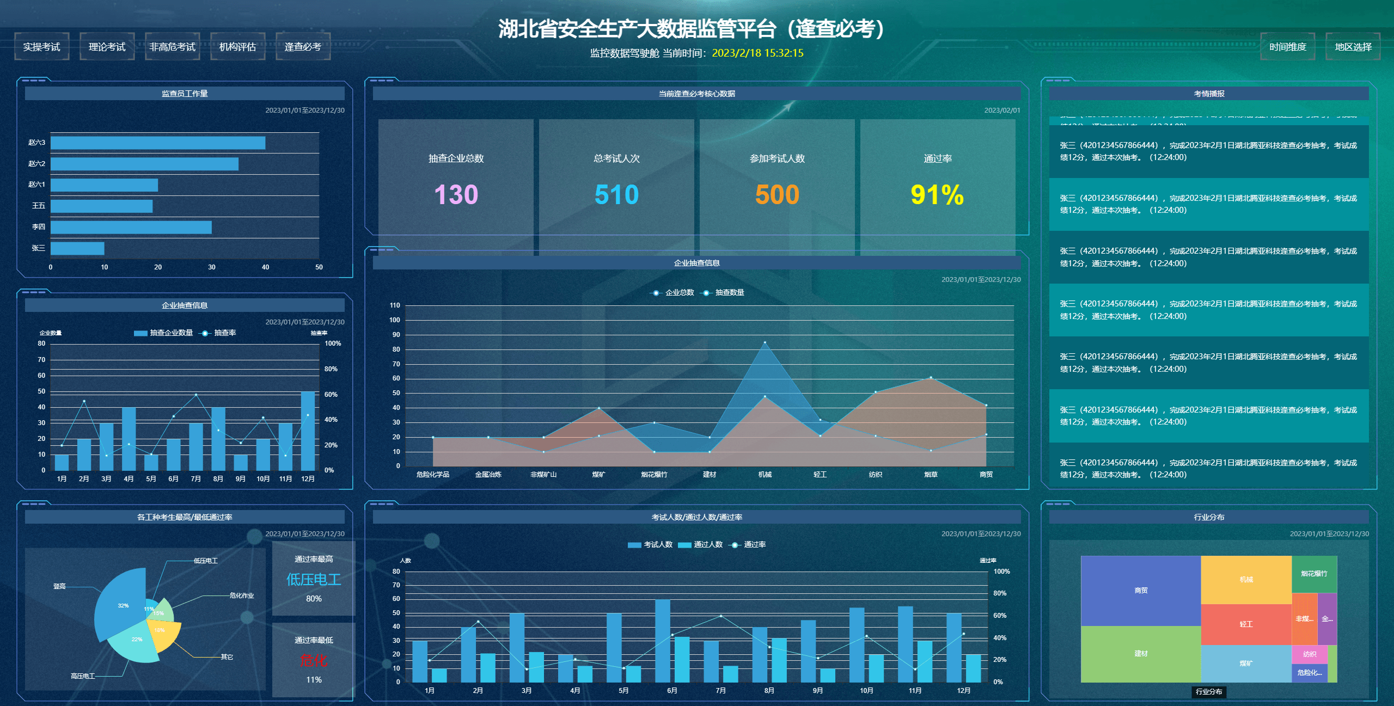Toggle 企业总数 legend in line chart

tap(672, 293)
